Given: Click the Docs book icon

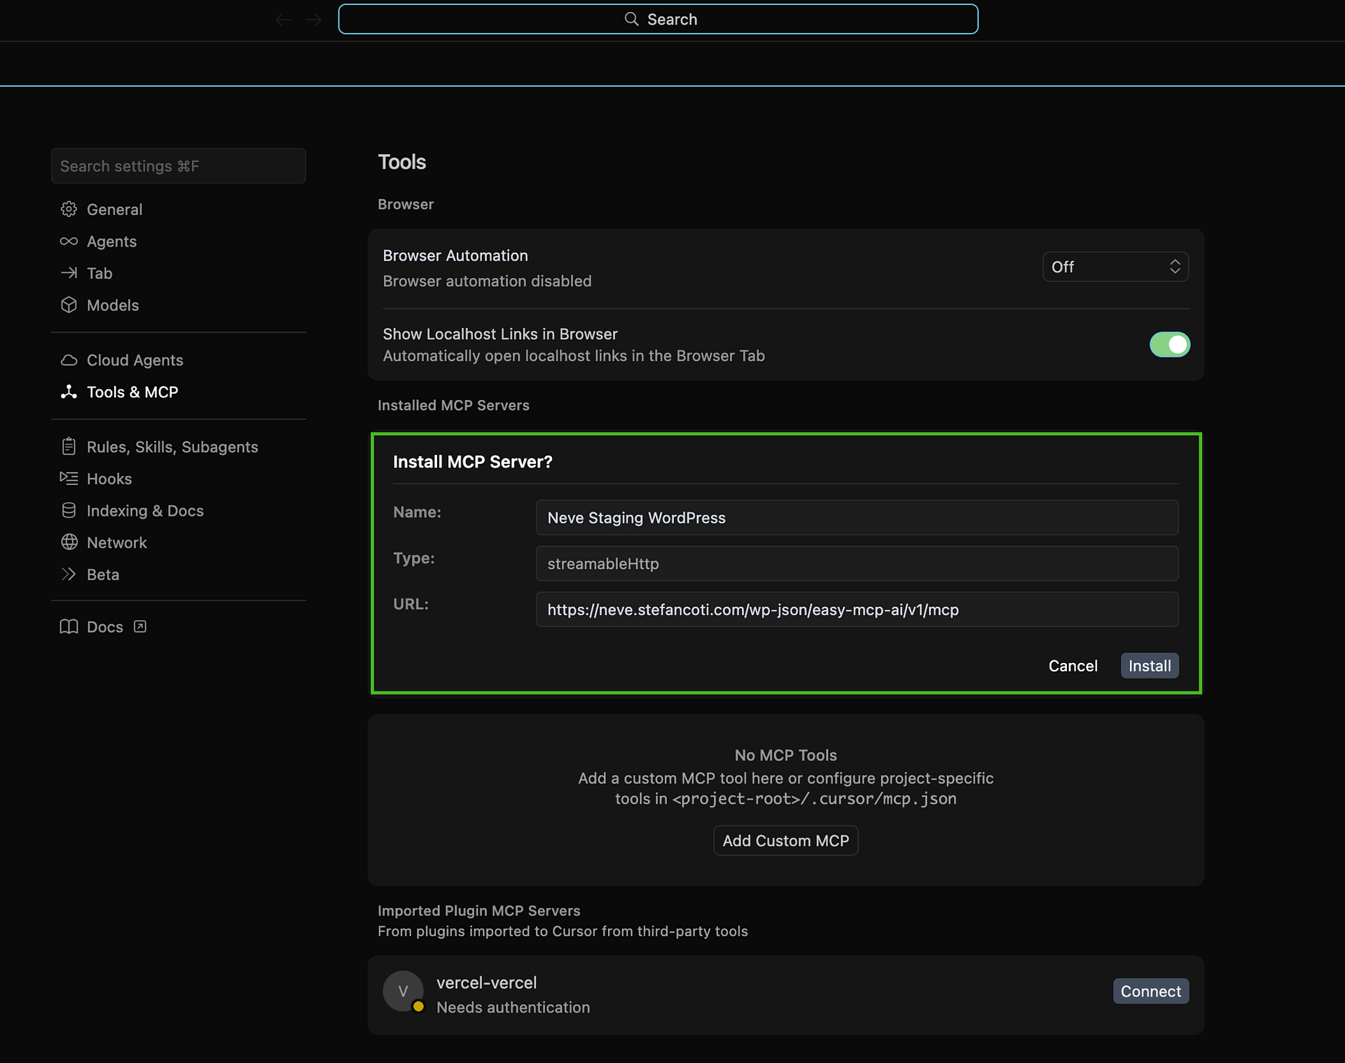Looking at the screenshot, I should point(69,626).
